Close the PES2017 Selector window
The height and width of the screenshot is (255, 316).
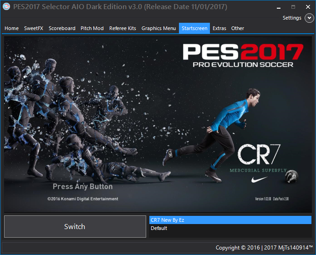(x=308, y=7)
